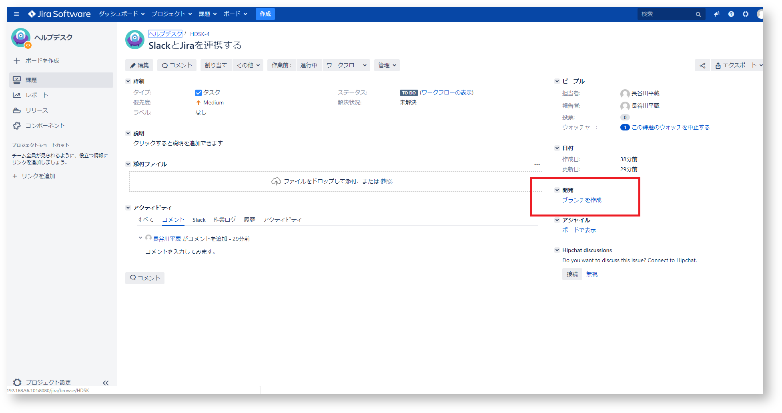Click the 作成 button

[265, 14]
